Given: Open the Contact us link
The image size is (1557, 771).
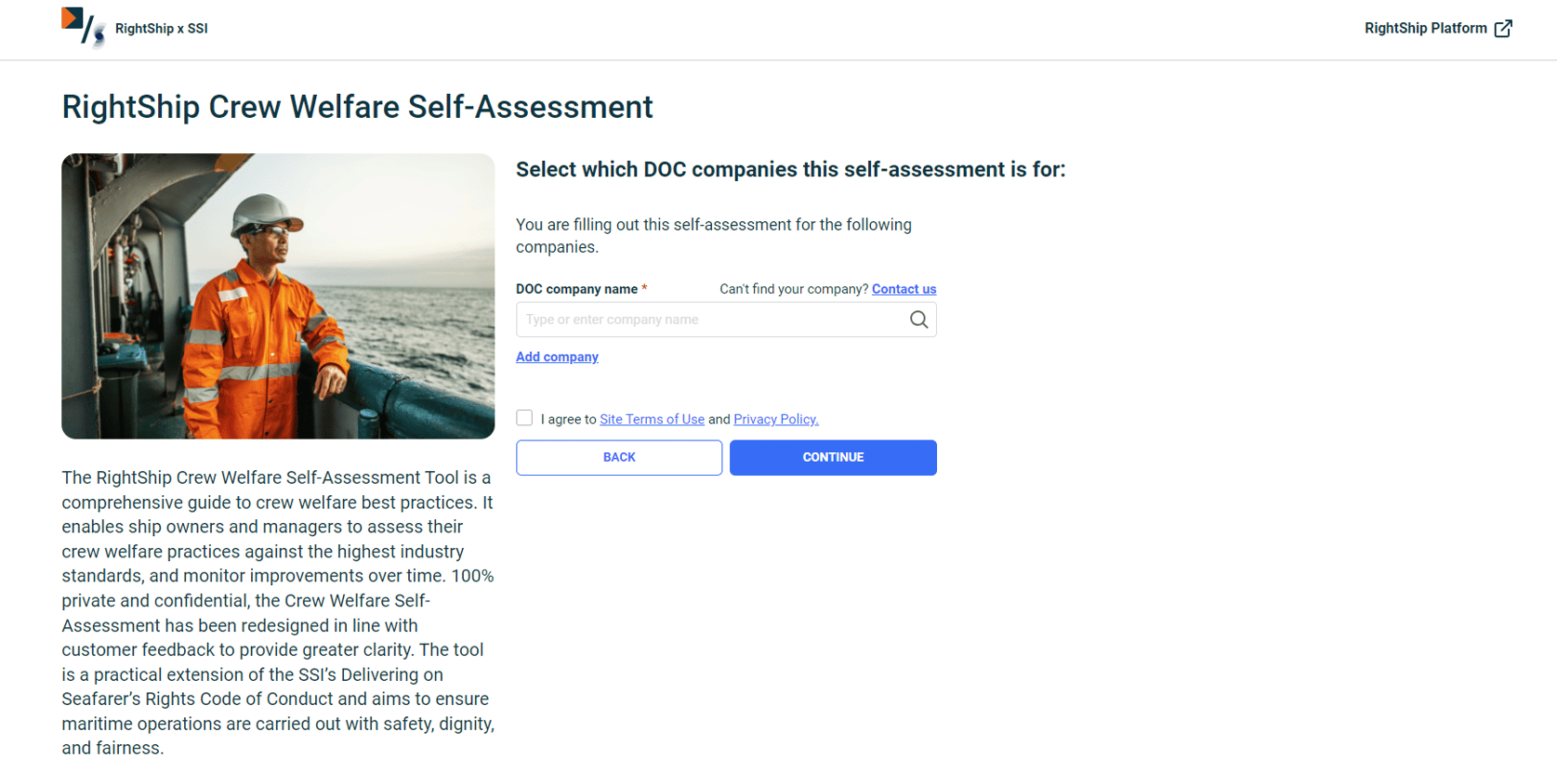Looking at the screenshot, I should 904,289.
